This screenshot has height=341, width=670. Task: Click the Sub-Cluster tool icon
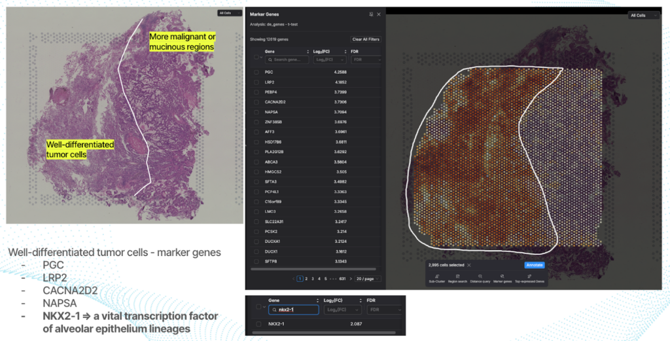click(x=436, y=277)
